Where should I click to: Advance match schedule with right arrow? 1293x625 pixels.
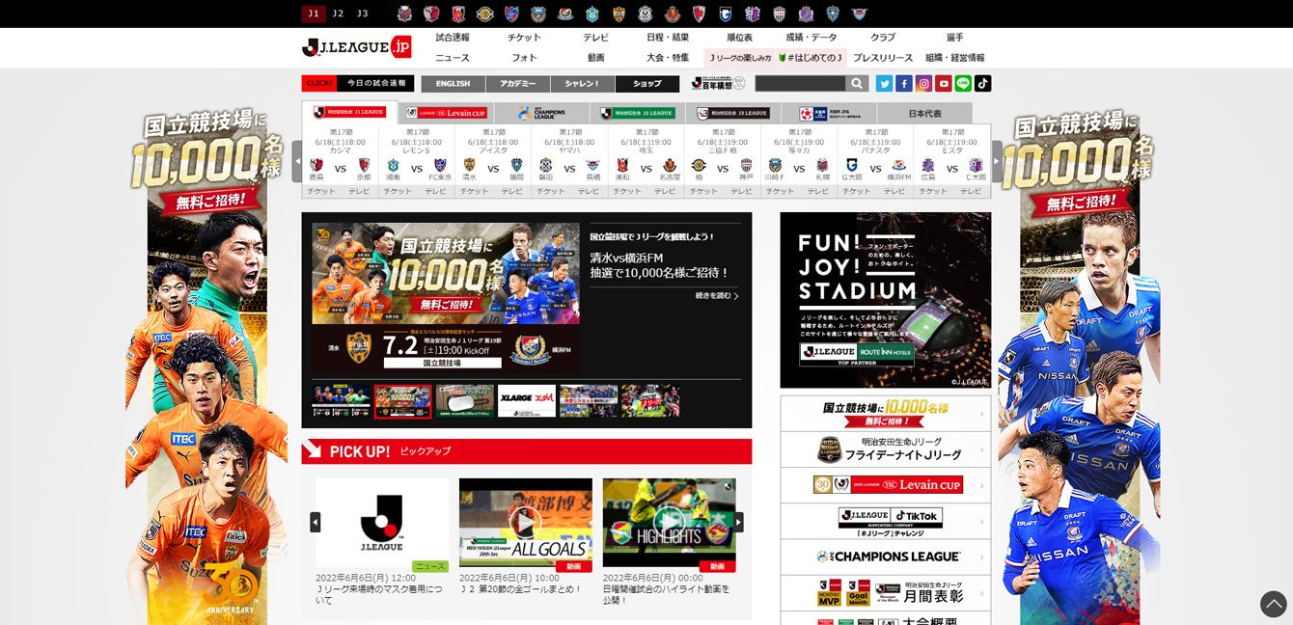pyautogui.click(x=997, y=162)
